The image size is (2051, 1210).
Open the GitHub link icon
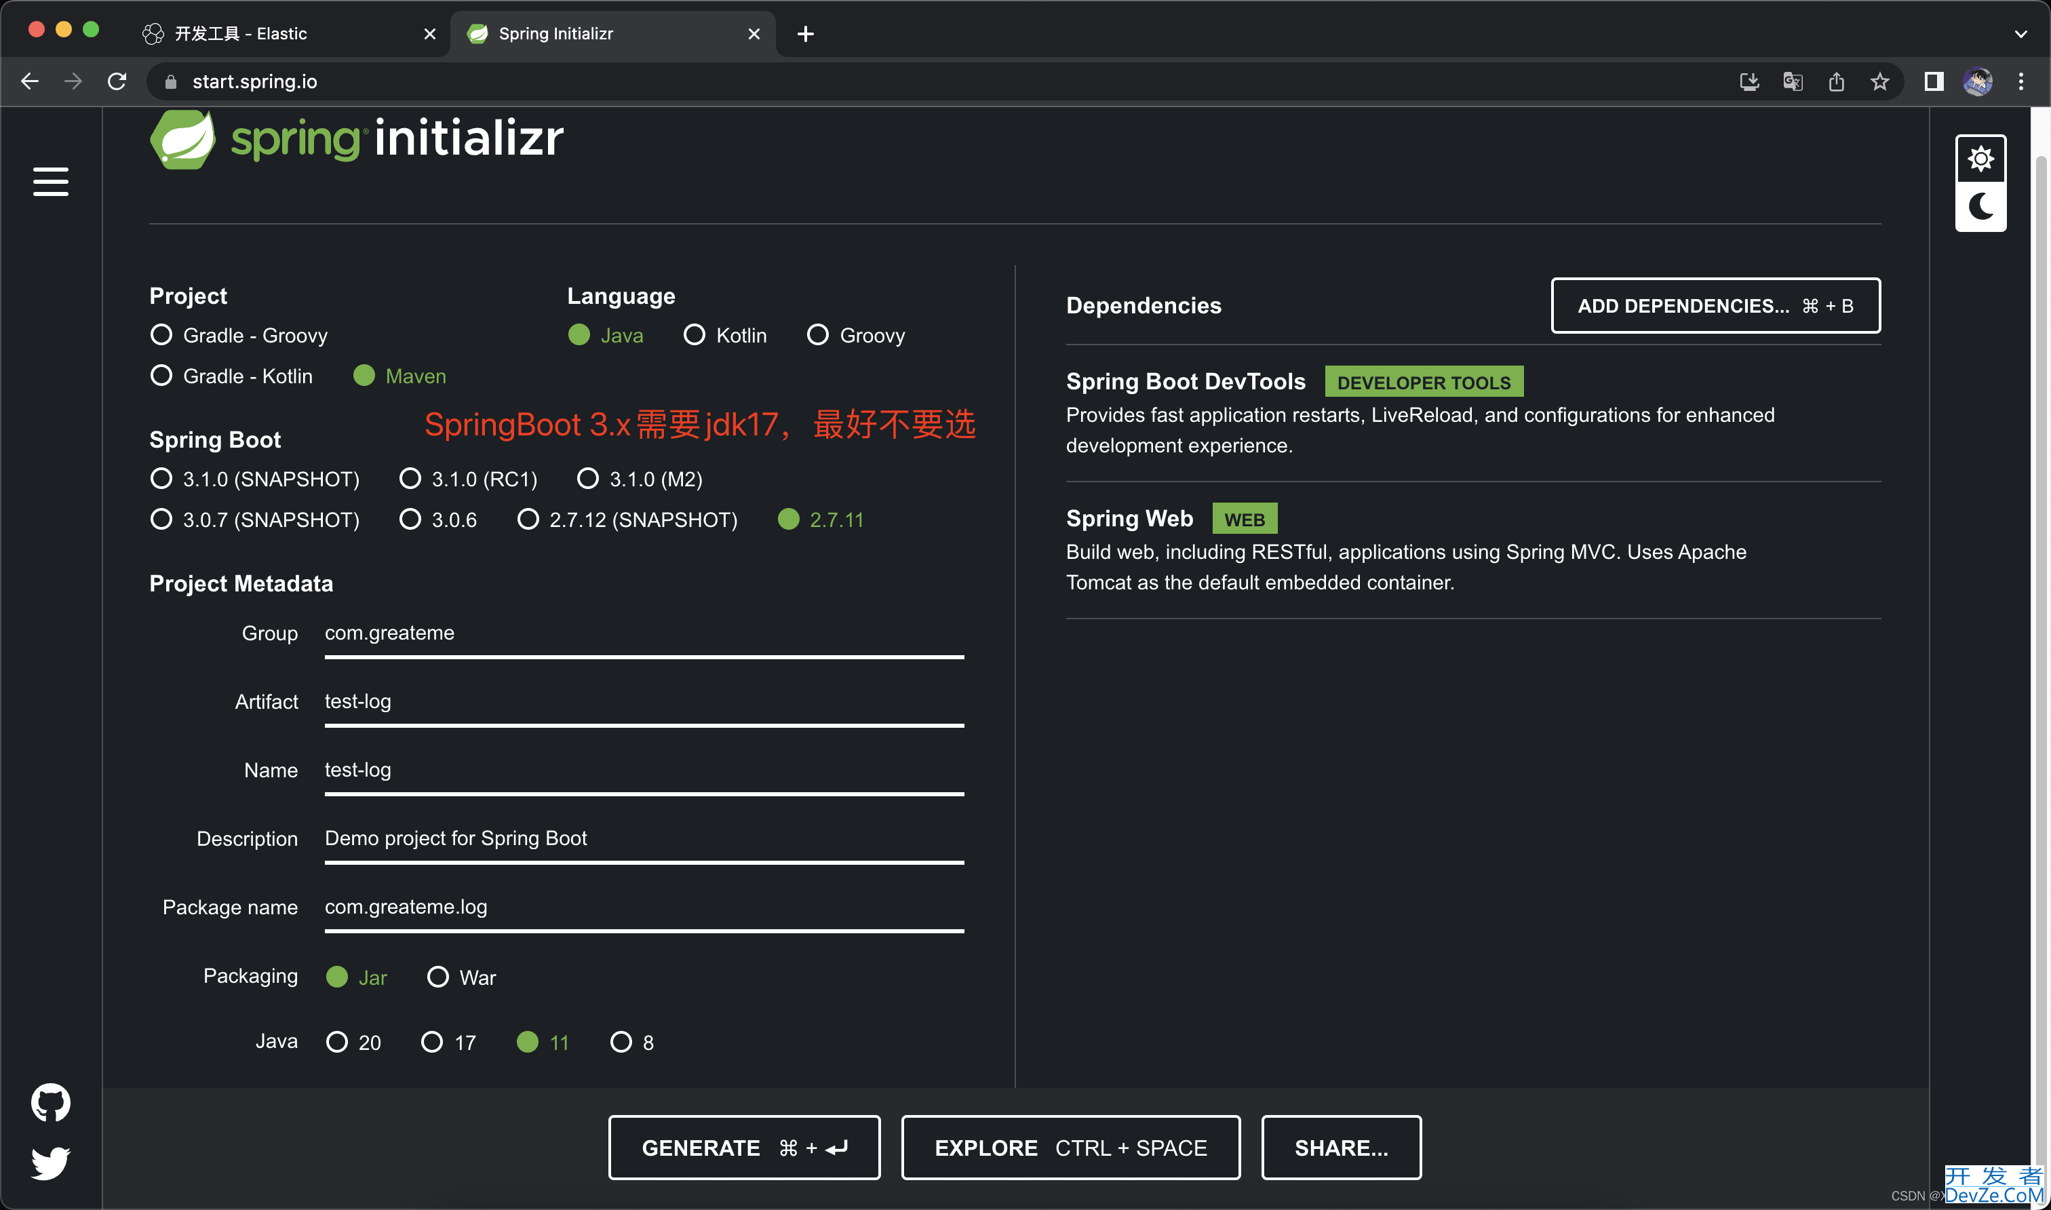coord(51,1102)
